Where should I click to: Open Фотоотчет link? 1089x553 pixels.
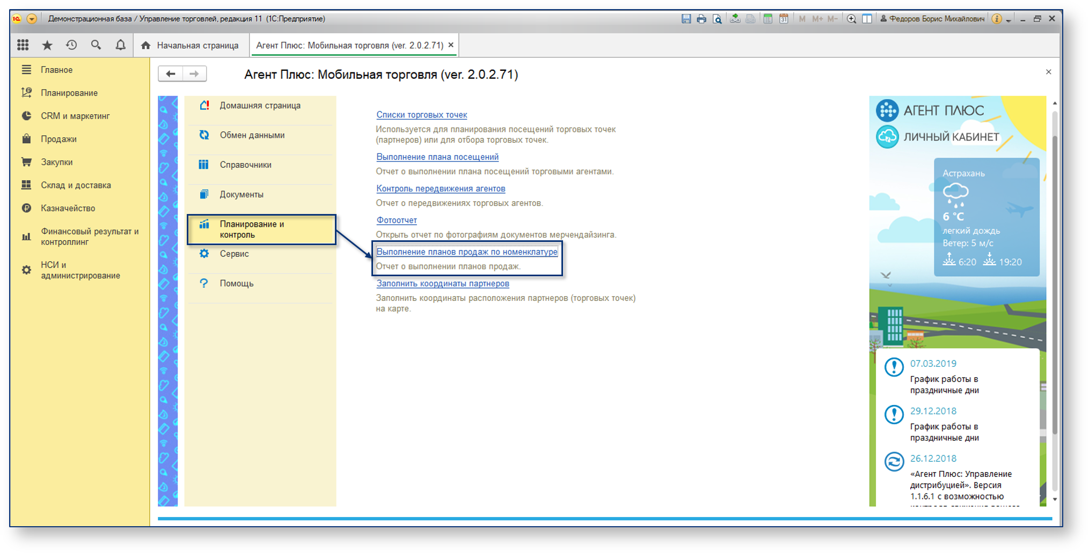[x=397, y=220]
